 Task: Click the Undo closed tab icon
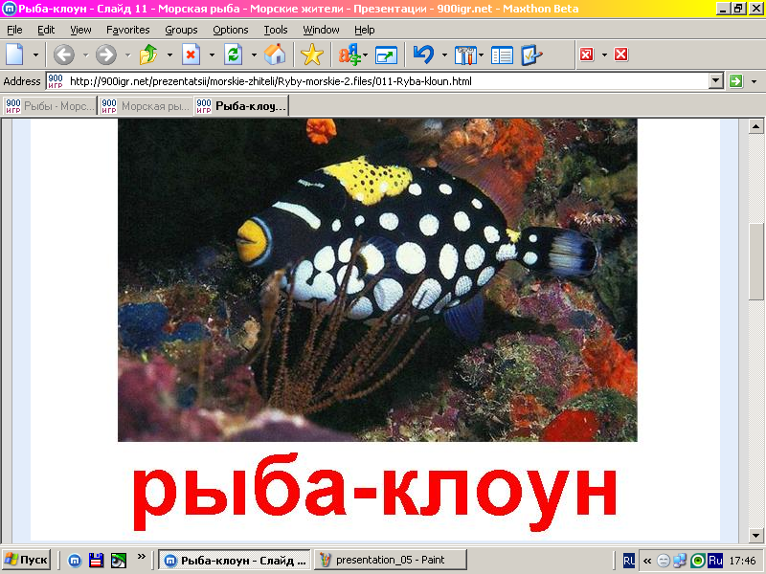(422, 55)
